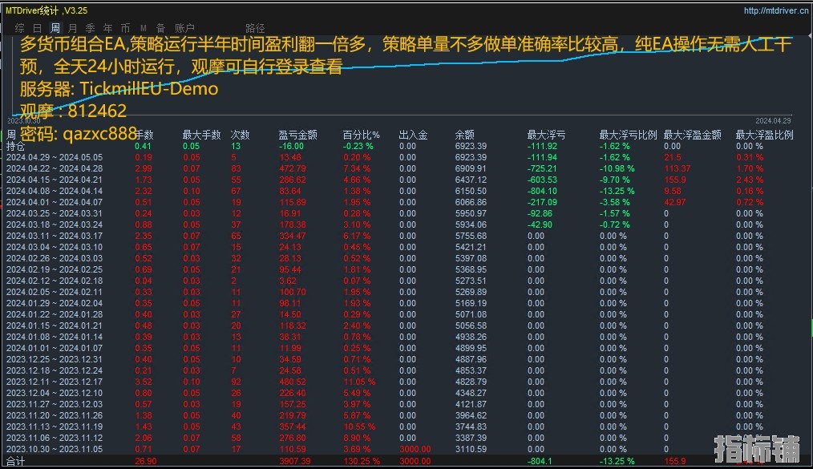Image resolution: width=813 pixels, height=469 pixels.
Task: Open the 路径 path tab
Action: (255, 28)
